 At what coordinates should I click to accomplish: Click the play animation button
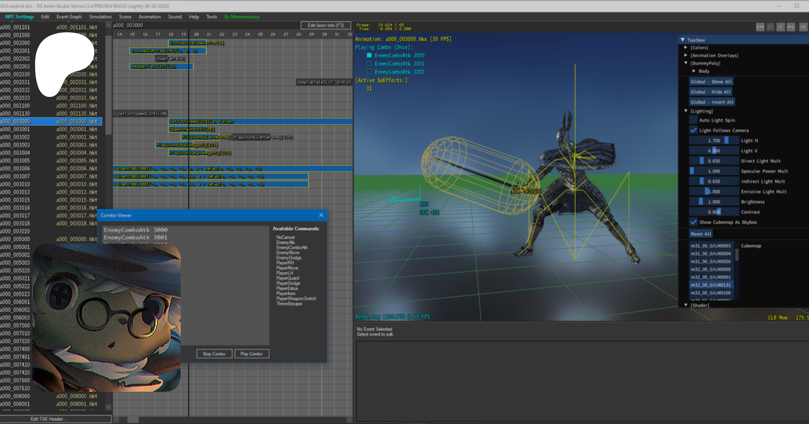click(781, 27)
